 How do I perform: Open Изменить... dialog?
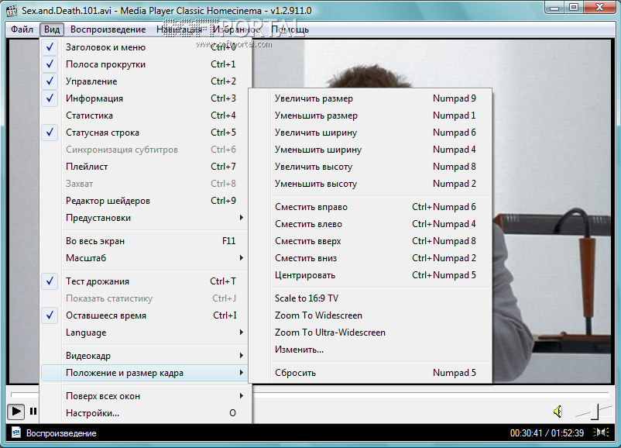click(370, 350)
